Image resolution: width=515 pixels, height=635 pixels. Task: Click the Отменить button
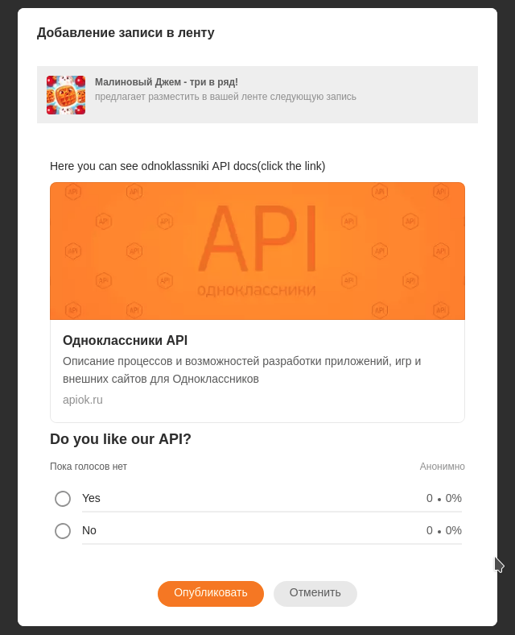[x=315, y=593]
